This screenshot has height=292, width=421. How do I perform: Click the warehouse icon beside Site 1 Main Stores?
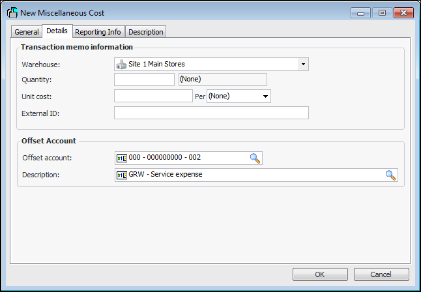pos(121,64)
